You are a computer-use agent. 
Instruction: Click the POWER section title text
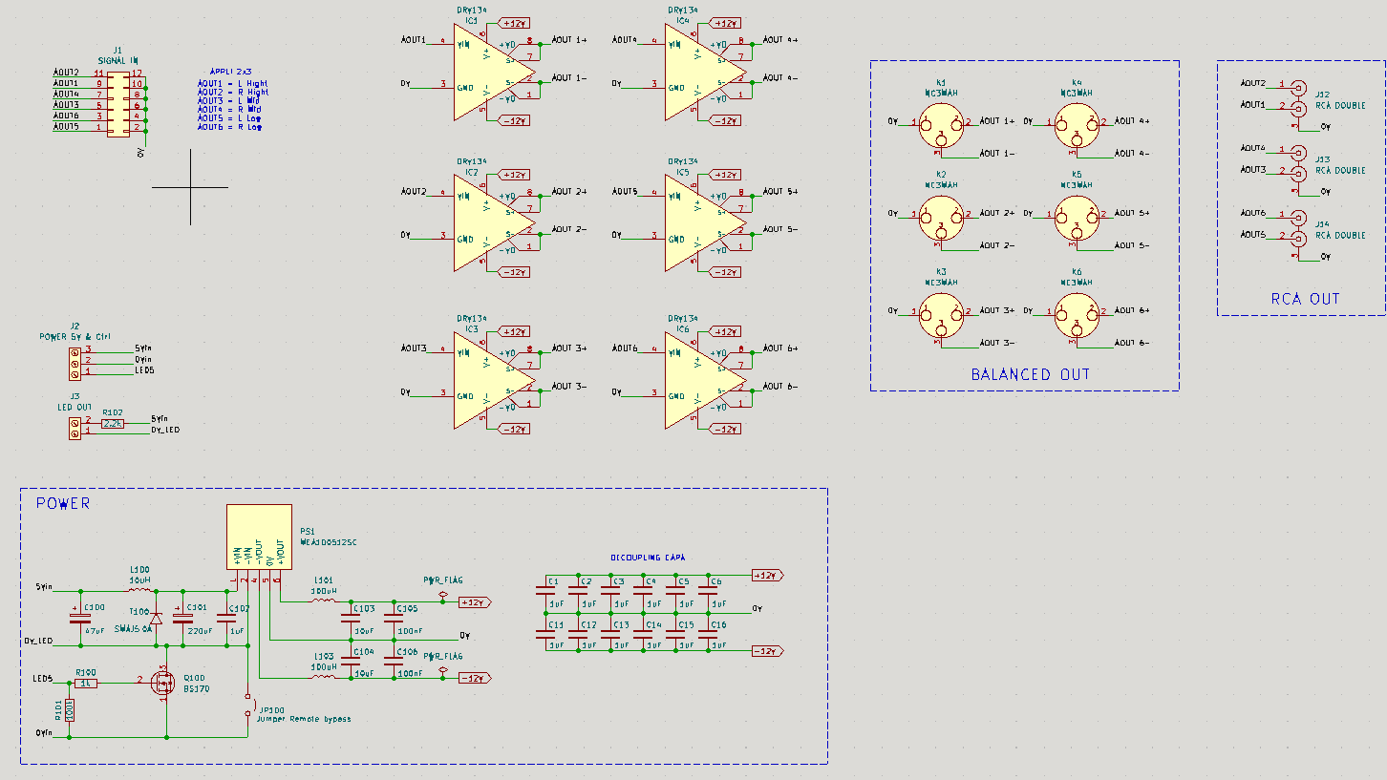[63, 503]
